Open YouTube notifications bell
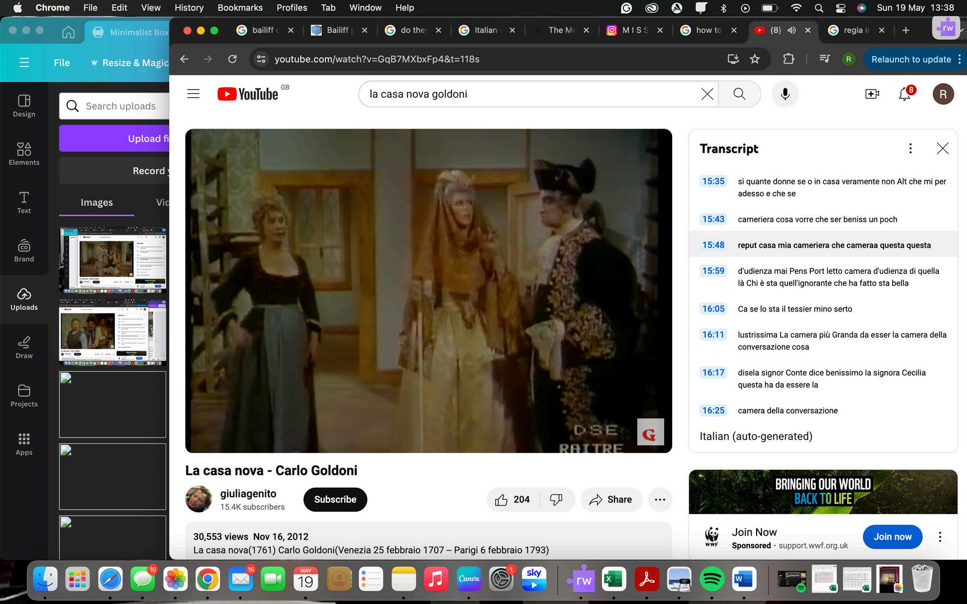967x604 pixels. (905, 94)
